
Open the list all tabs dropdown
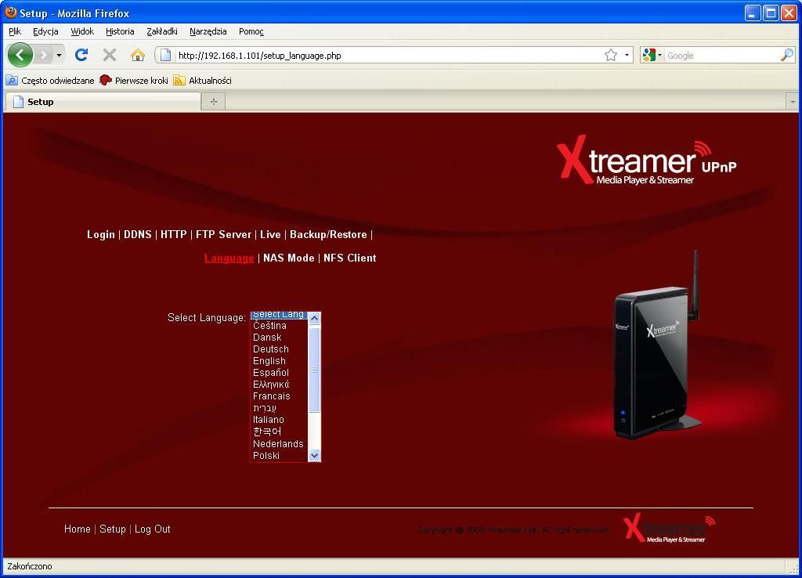coord(793,102)
